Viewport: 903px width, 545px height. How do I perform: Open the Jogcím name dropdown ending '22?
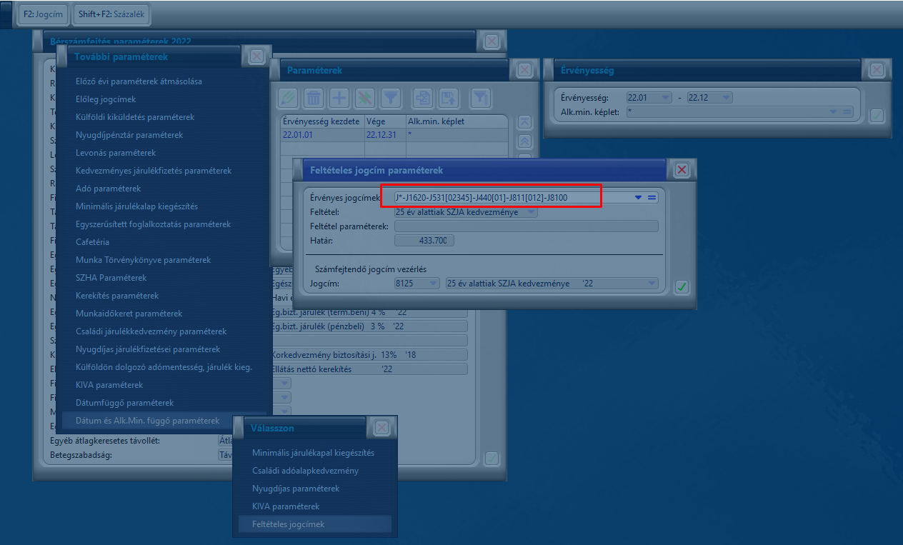(652, 284)
